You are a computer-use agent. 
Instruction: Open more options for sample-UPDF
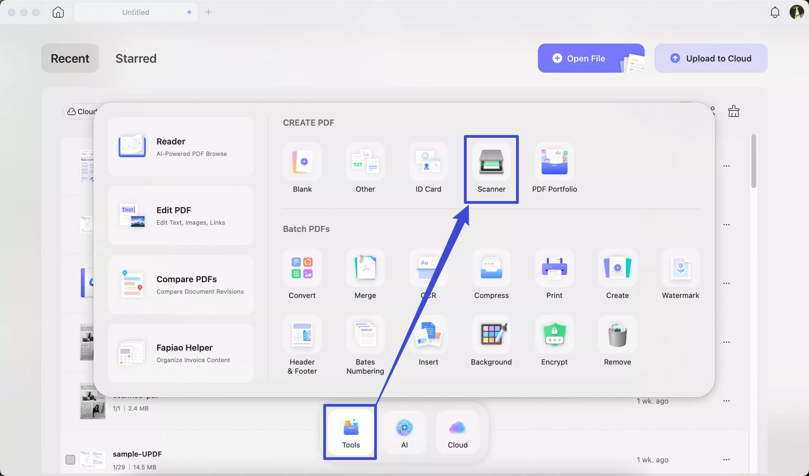(x=727, y=459)
